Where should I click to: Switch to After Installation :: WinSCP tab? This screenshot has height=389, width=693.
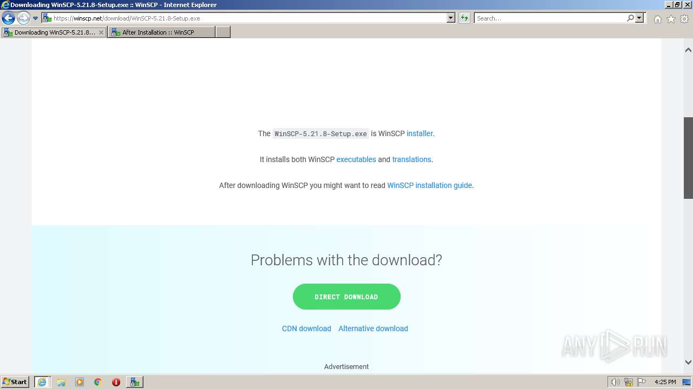tap(161, 32)
